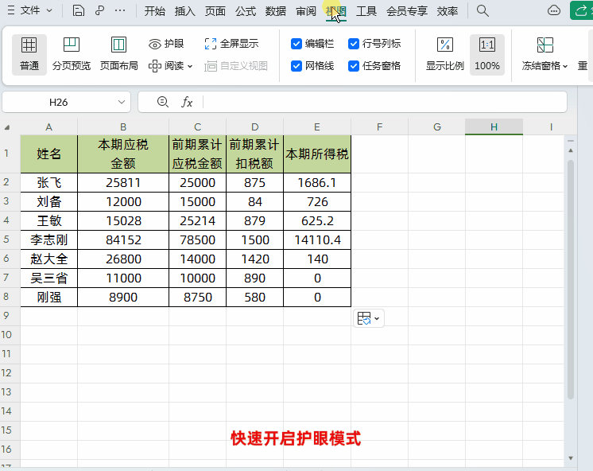This screenshot has height=471, width=593.
Task: Select the cell containing 25811
Action: click(123, 183)
